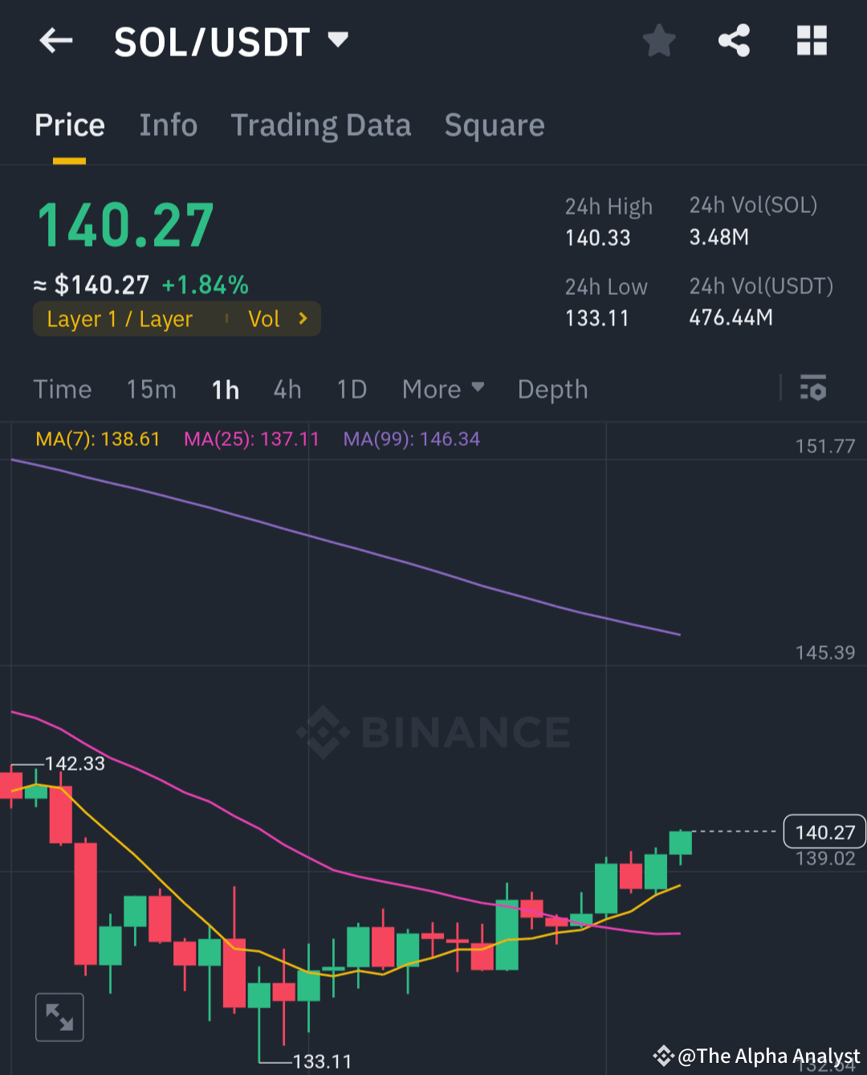Viewport: 867px width, 1075px height.
Task: Tap the current price label 140.27
Action: point(823,832)
